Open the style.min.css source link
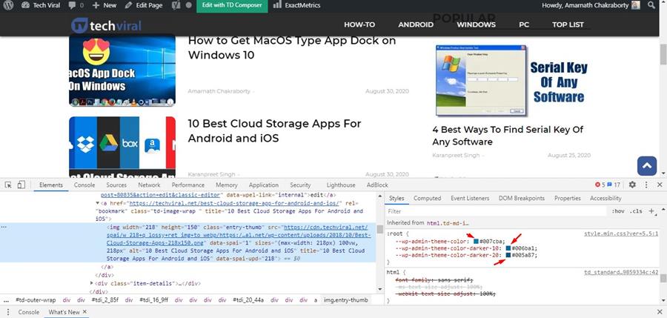 (620, 233)
